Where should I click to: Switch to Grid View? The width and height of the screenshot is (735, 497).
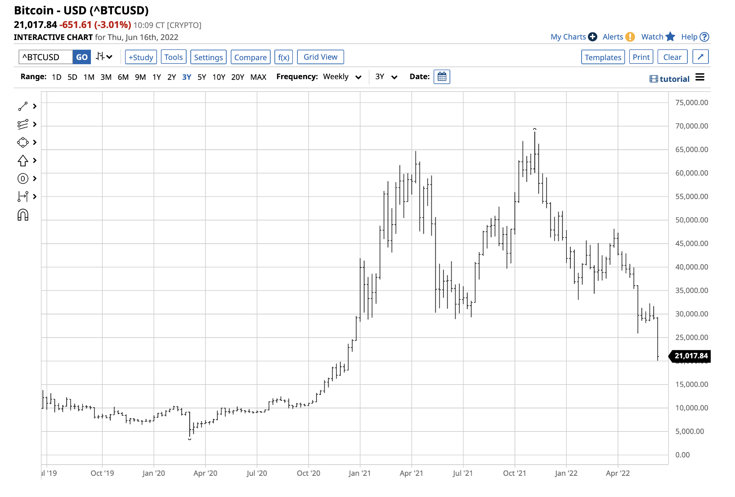[x=320, y=57]
